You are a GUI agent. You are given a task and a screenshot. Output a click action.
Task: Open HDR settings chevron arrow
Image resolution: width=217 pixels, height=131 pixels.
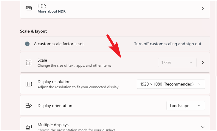click(203, 8)
